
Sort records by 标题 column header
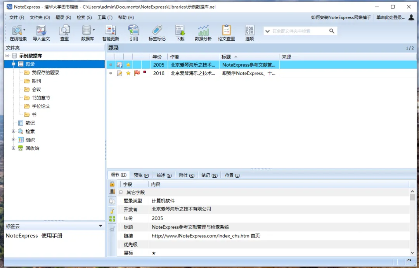tap(249, 57)
